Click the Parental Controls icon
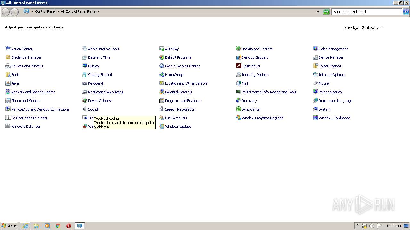The height and width of the screenshot is (230, 410). click(162, 92)
